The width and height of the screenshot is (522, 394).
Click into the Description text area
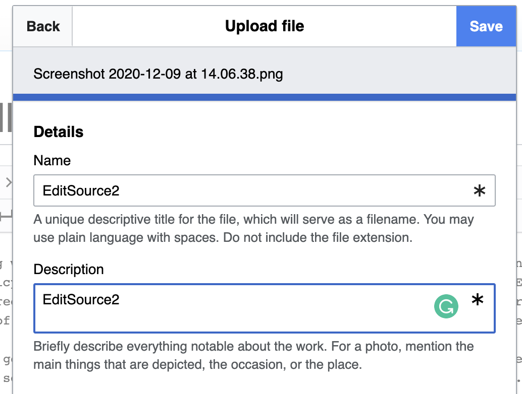227,308
